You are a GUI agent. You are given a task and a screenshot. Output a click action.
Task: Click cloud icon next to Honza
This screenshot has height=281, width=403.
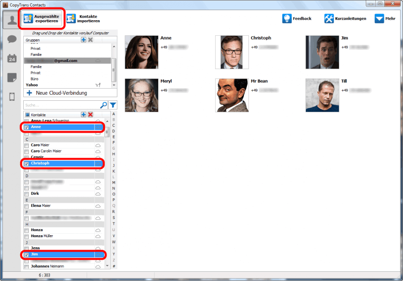click(98, 230)
